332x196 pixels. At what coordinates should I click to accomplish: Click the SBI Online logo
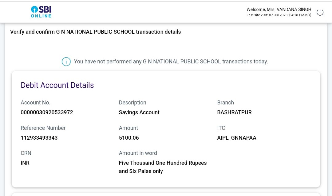(41, 12)
